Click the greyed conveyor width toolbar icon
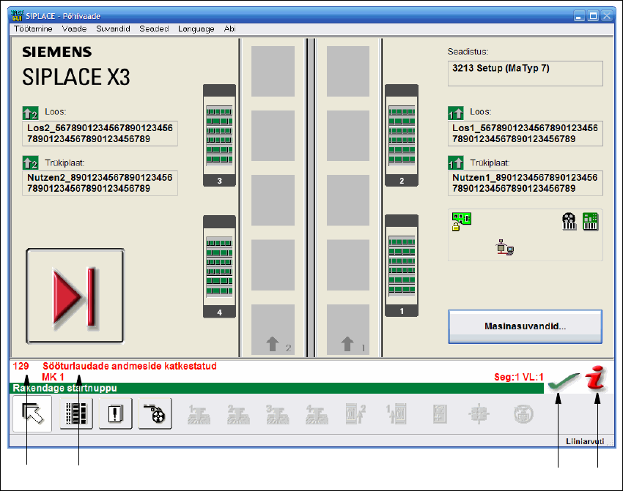 [x=479, y=414]
